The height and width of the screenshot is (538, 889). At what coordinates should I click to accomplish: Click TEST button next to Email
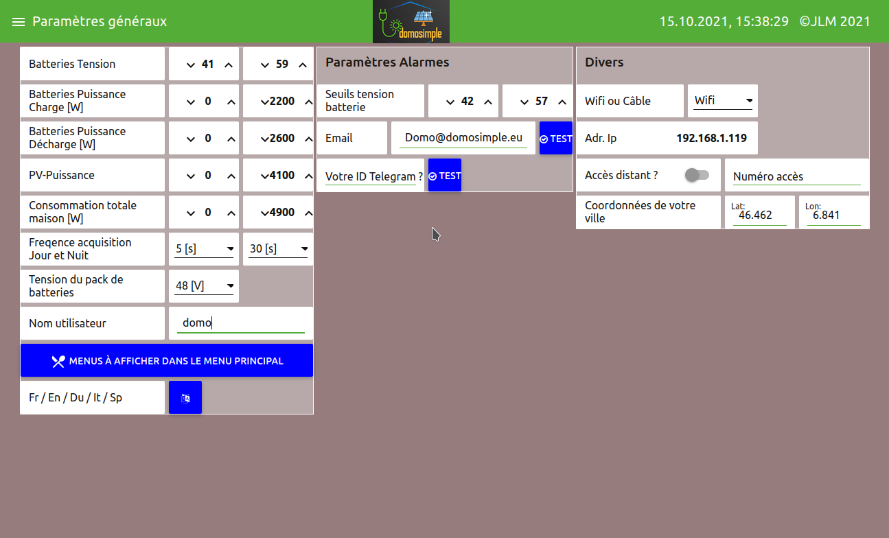[555, 139]
